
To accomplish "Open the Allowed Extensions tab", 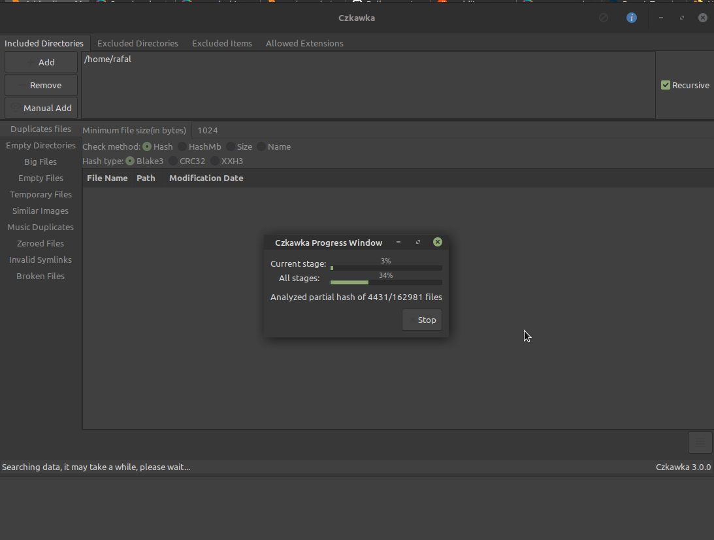I will (x=304, y=43).
